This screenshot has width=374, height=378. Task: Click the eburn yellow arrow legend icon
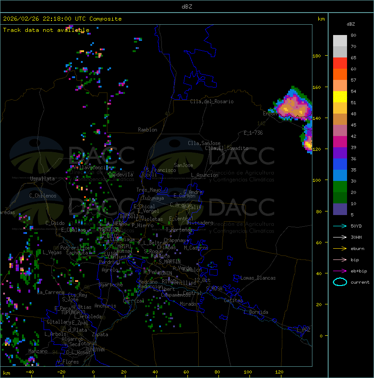pos(340,248)
